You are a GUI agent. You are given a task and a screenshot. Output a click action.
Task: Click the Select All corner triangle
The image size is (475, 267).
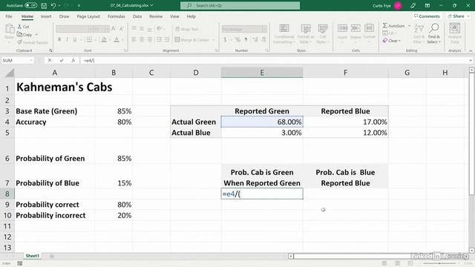pos(10,73)
